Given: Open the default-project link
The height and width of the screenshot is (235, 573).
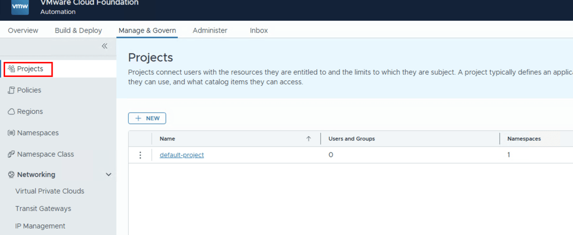Looking at the screenshot, I should click(182, 155).
